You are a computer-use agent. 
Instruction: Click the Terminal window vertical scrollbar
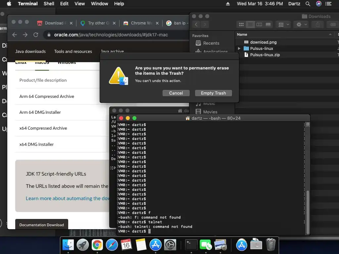308,212
